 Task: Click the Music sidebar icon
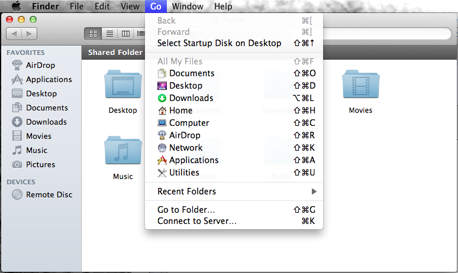point(17,150)
